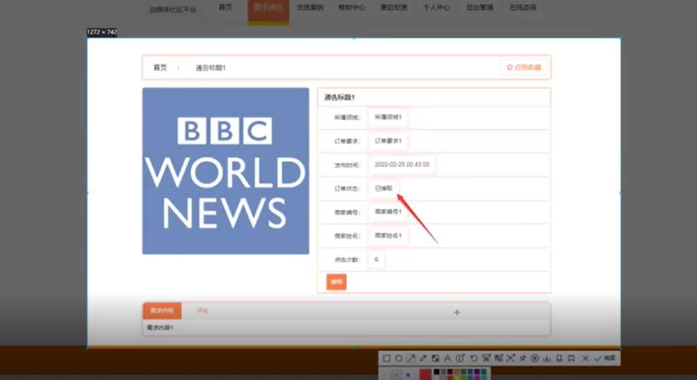Click the 商家编号1 value box

click(387, 212)
